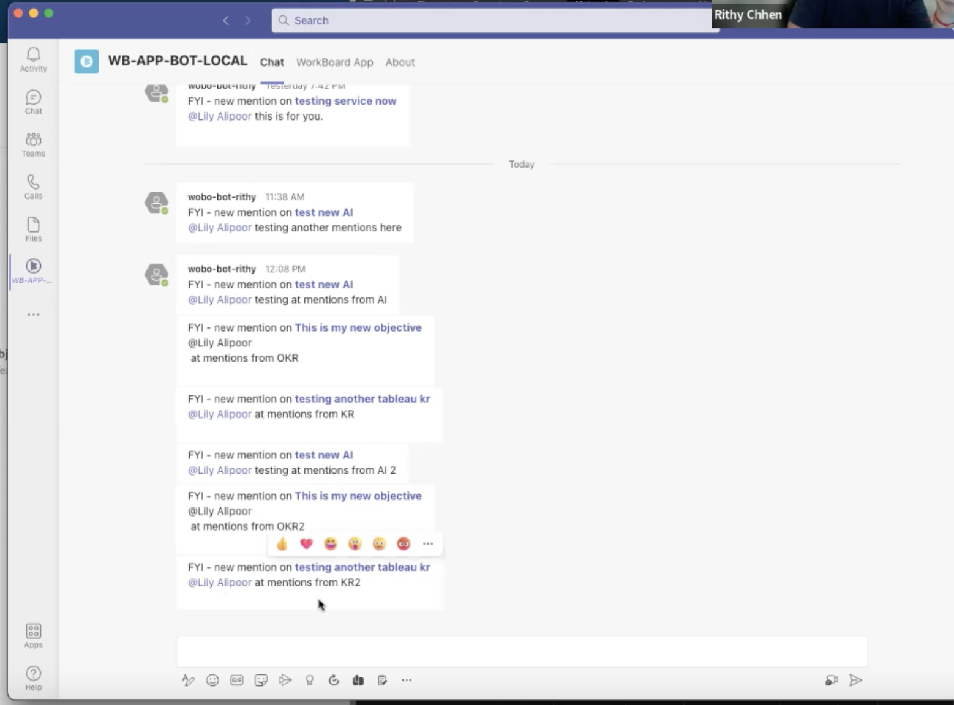Image resolution: width=954 pixels, height=705 pixels.
Task: Click @Lily Alipoor mention in 'this is for you'
Action: pos(220,116)
